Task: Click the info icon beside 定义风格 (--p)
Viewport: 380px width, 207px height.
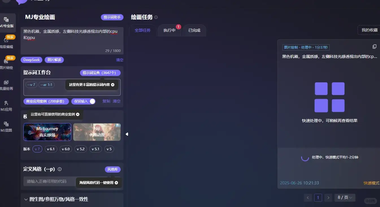Action: [60, 169]
